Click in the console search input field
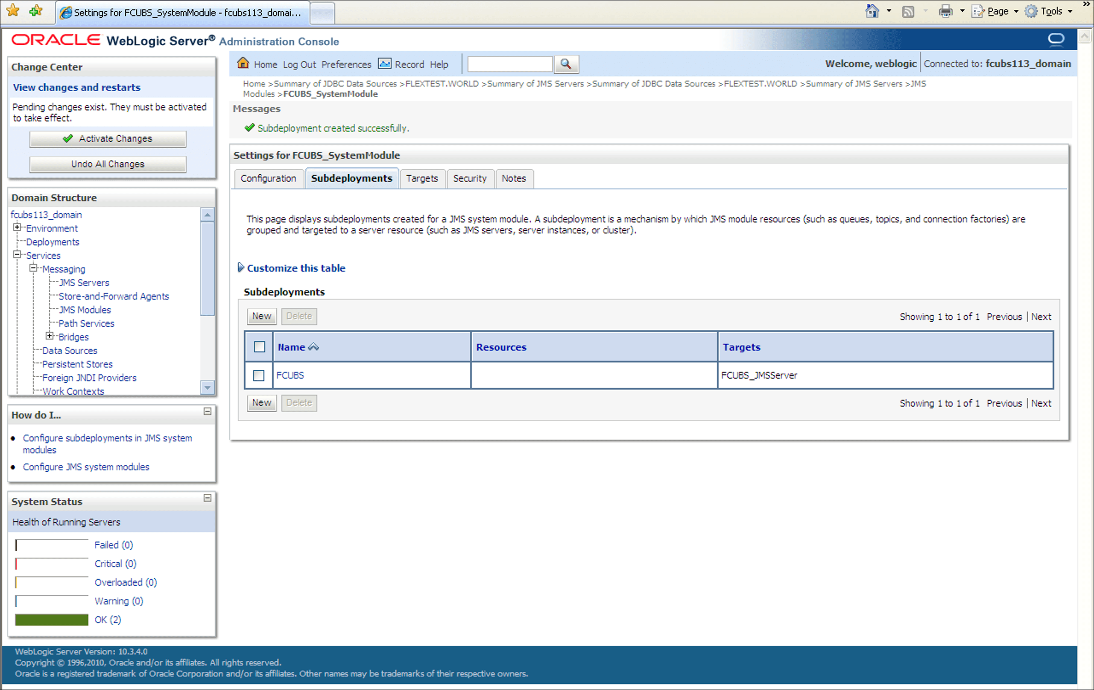The width and height of the screenshot is (1094, 690). (510, 64)
